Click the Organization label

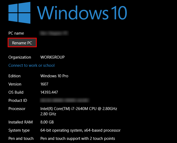[x=20, y=57]
